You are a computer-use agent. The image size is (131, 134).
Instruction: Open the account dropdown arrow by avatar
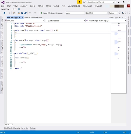pos(126,6)
